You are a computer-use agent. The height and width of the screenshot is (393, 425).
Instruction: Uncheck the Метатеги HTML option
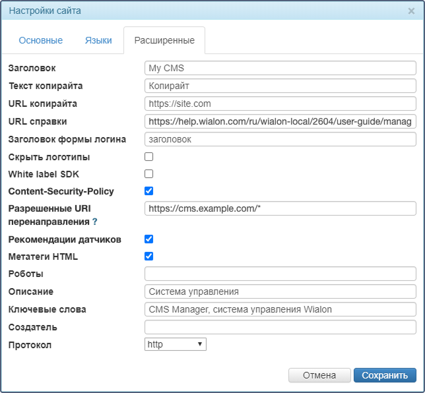point(148,257)
